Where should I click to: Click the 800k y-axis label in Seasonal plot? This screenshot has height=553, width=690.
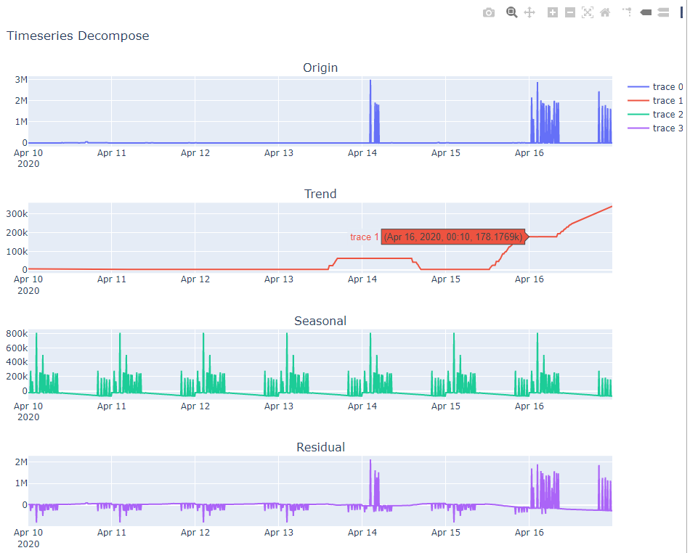click(x=17, y=334)
